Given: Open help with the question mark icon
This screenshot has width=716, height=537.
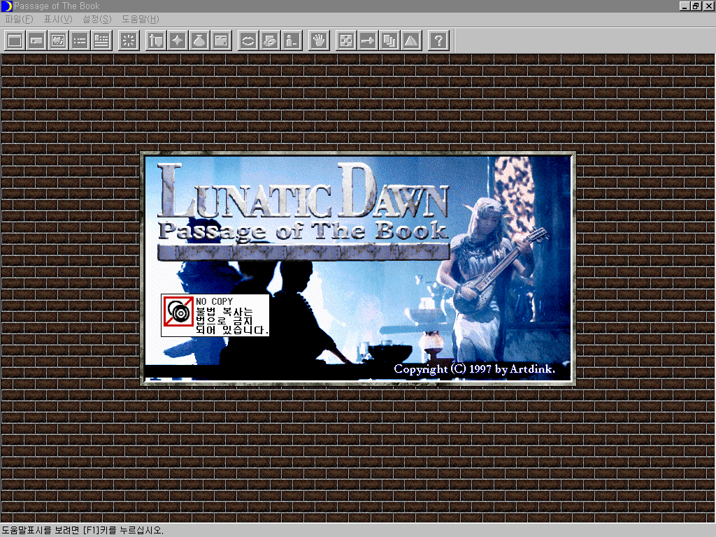Looking at the screenshot, I should [439, 41].
